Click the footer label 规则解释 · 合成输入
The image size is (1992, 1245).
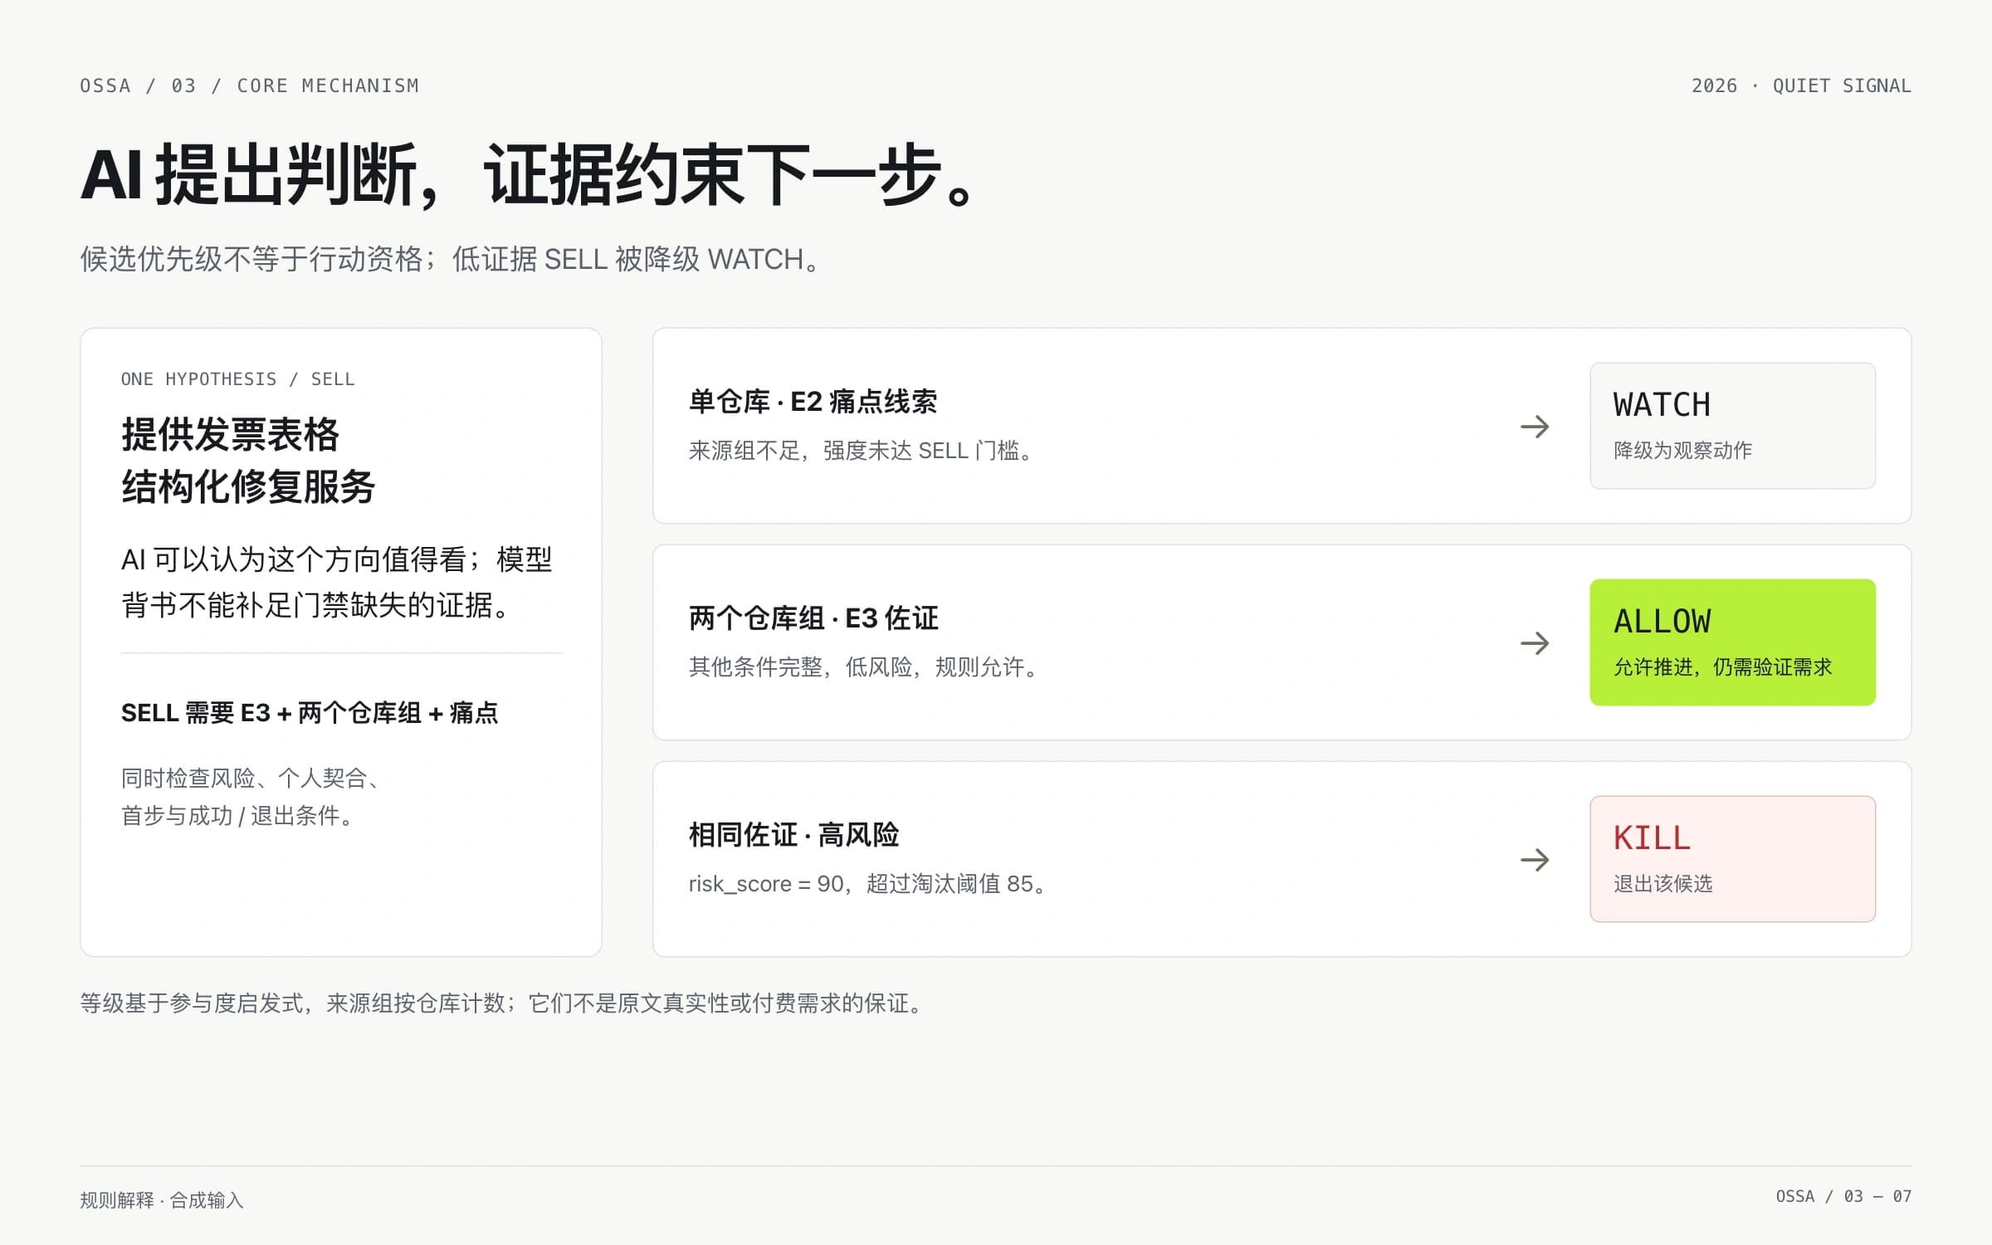click(162, 1200)
